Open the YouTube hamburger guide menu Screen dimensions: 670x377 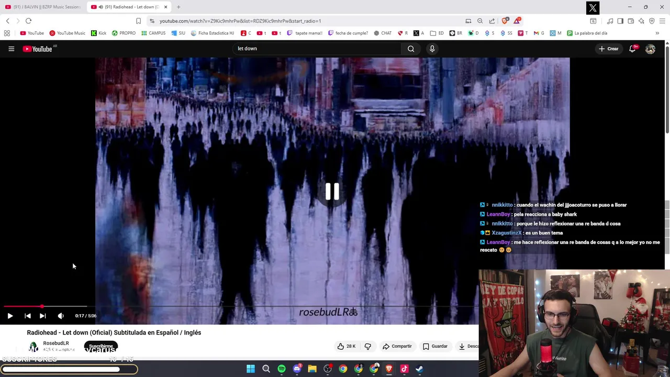click(x=11, y=49)
